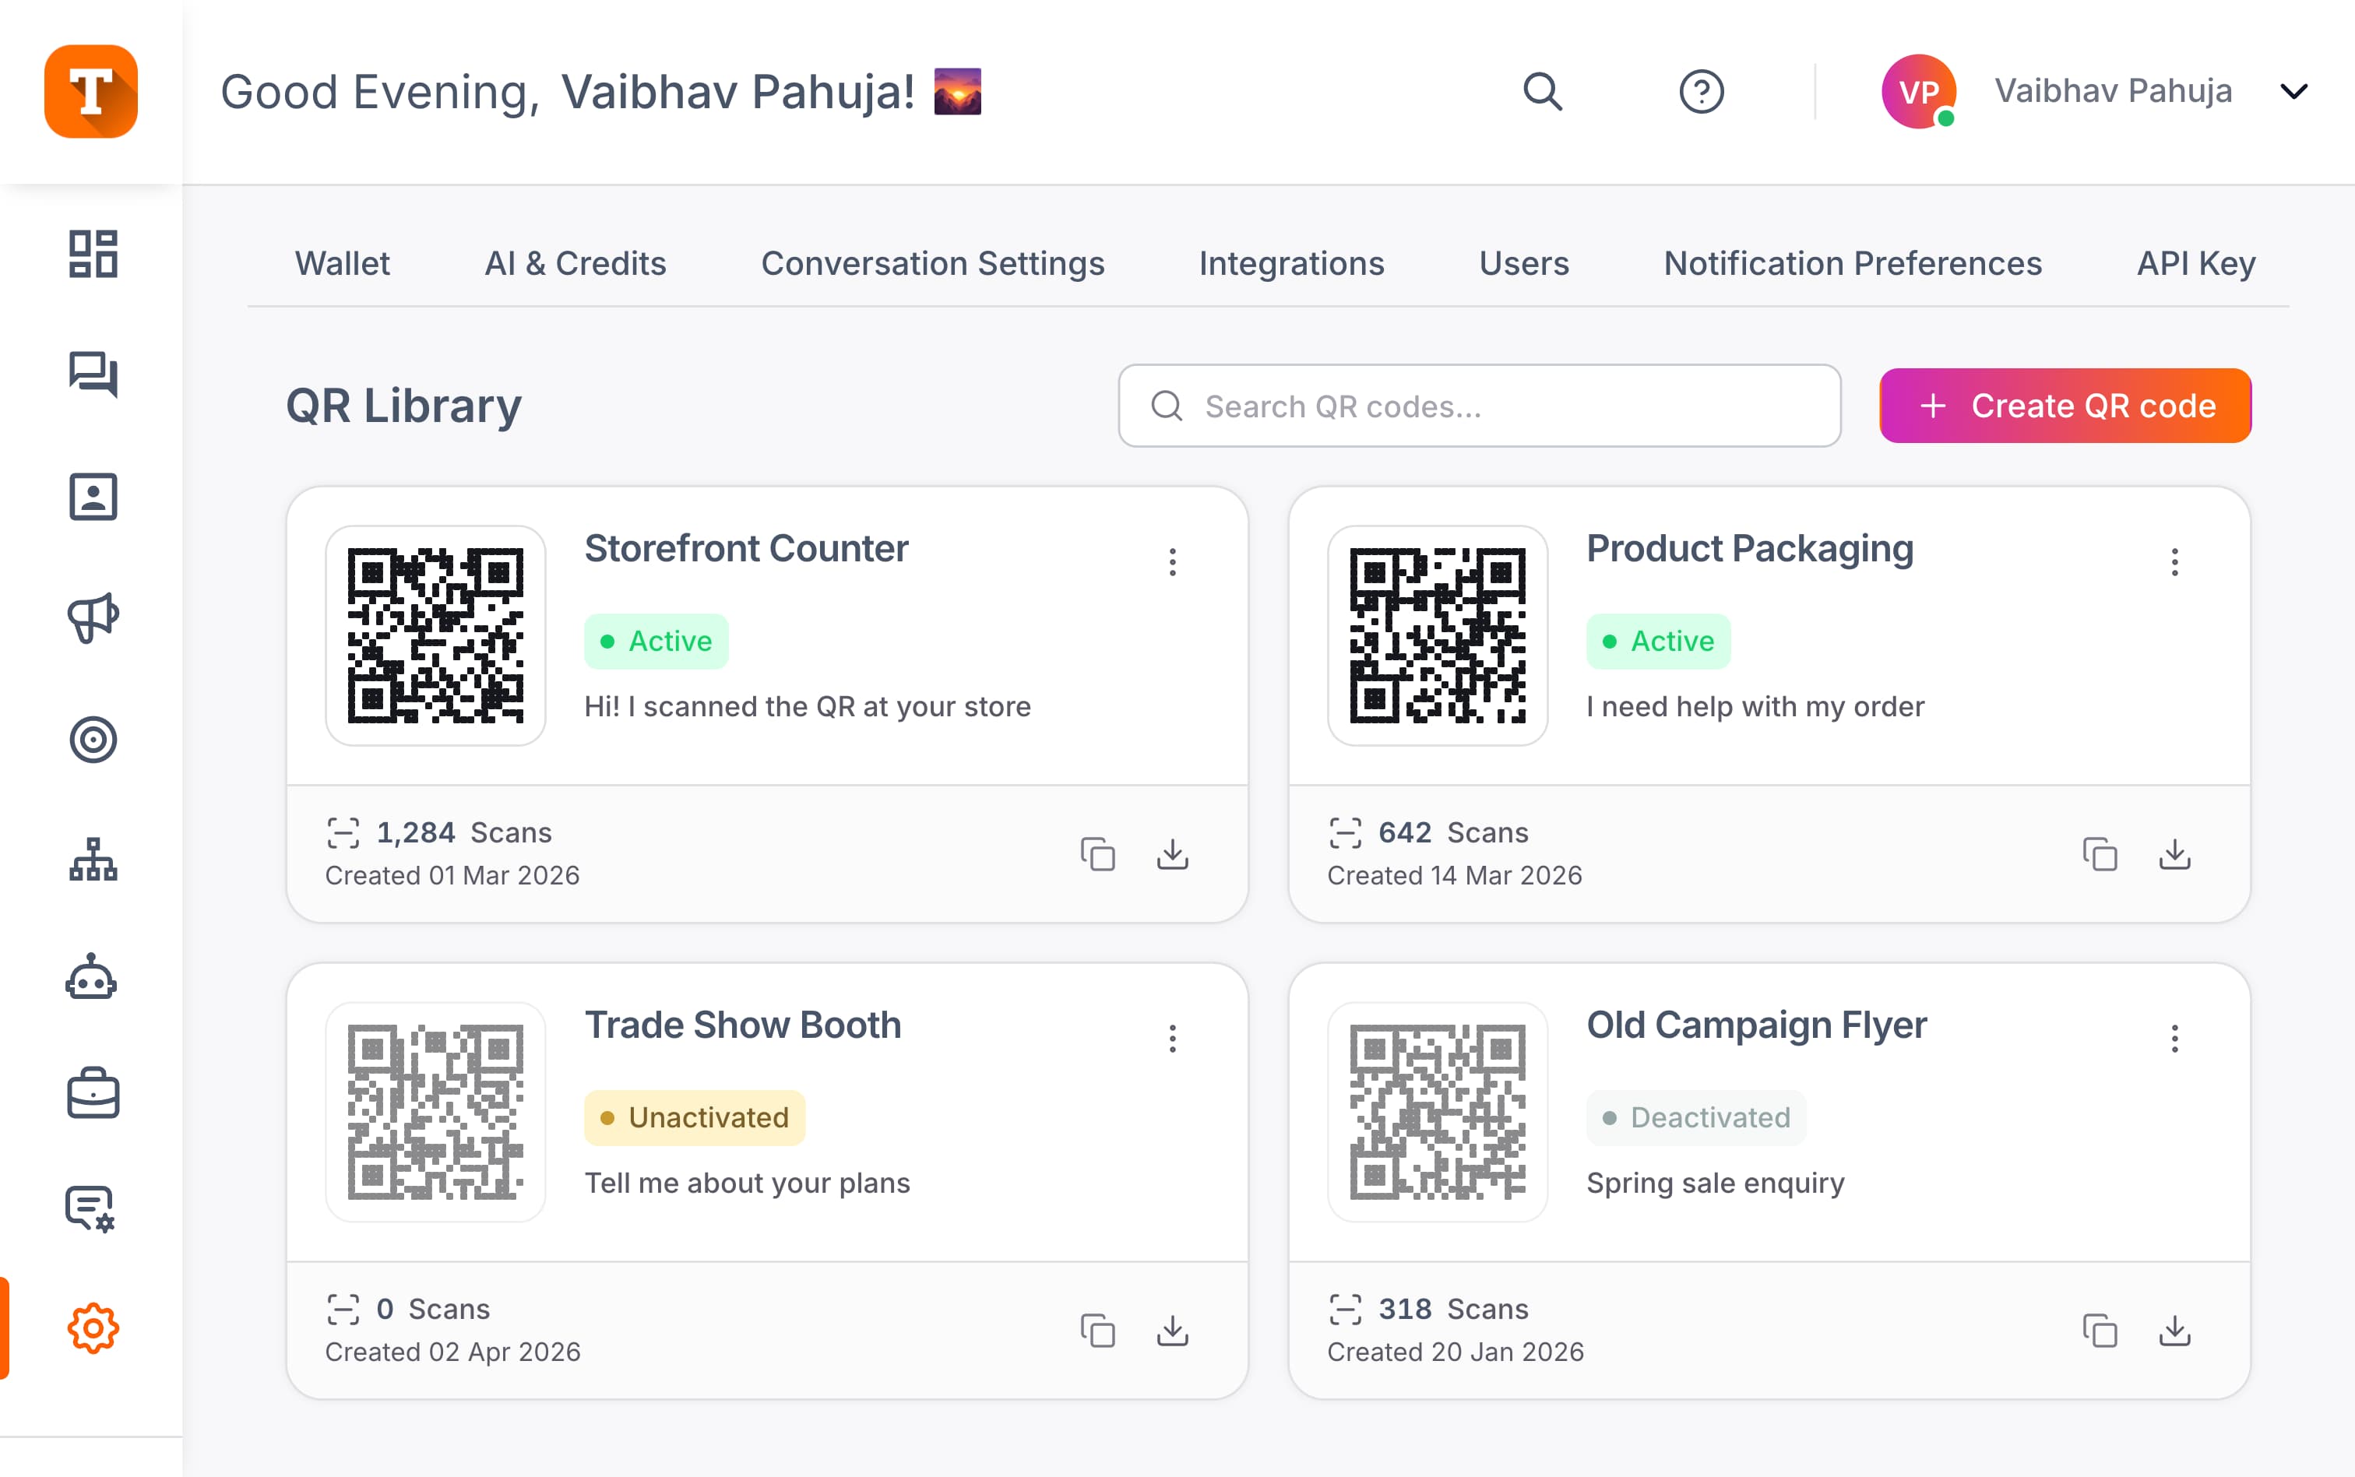Screen dimensions: 2355x1477
Task: Open the dashboard grid icon in sidebar
Action: pyautogui.click(x=93, y=254)
